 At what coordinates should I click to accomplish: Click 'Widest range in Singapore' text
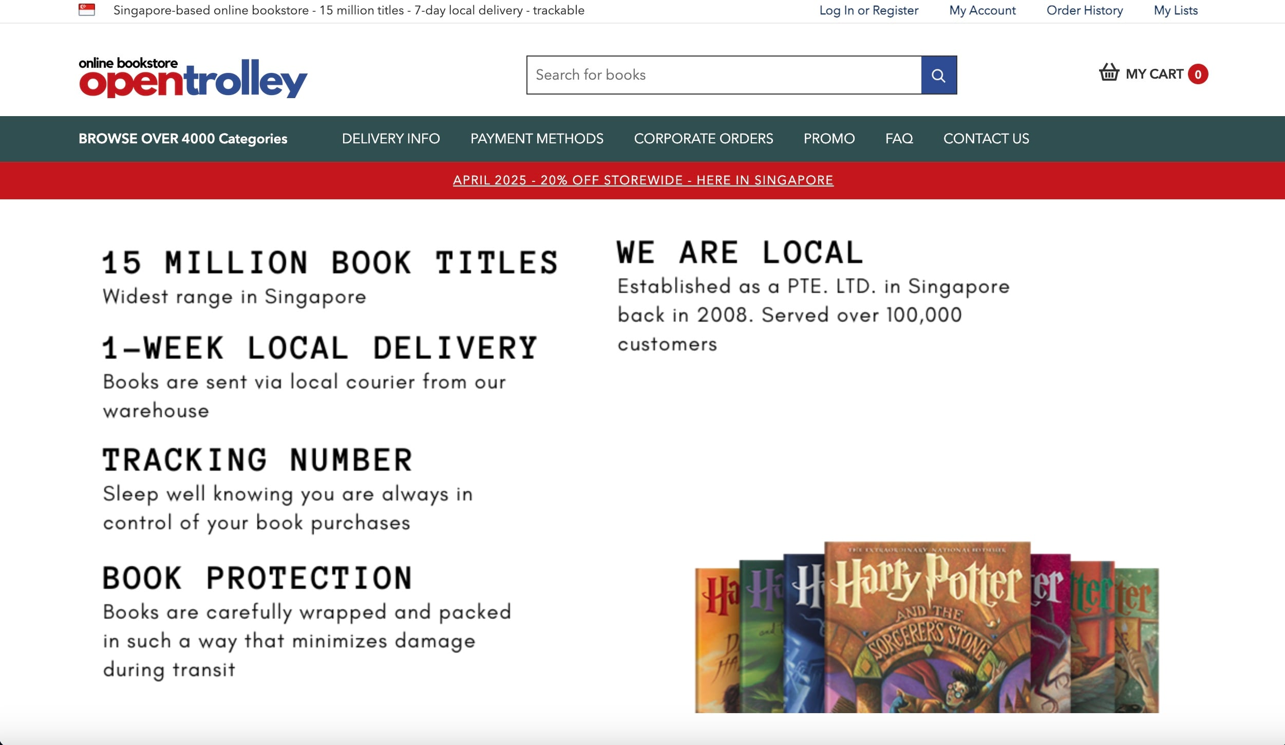[x=234, y=297]
